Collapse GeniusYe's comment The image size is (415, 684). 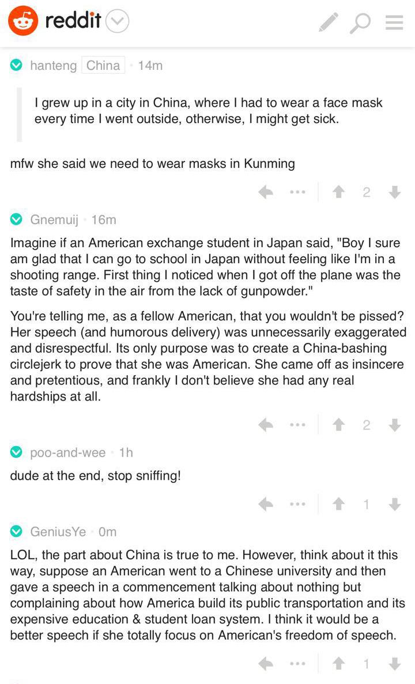tap(17, 532)
